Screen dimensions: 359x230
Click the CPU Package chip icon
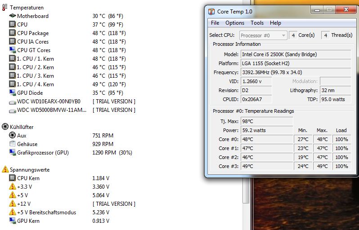pyautogui.click(x=12, y=33)
